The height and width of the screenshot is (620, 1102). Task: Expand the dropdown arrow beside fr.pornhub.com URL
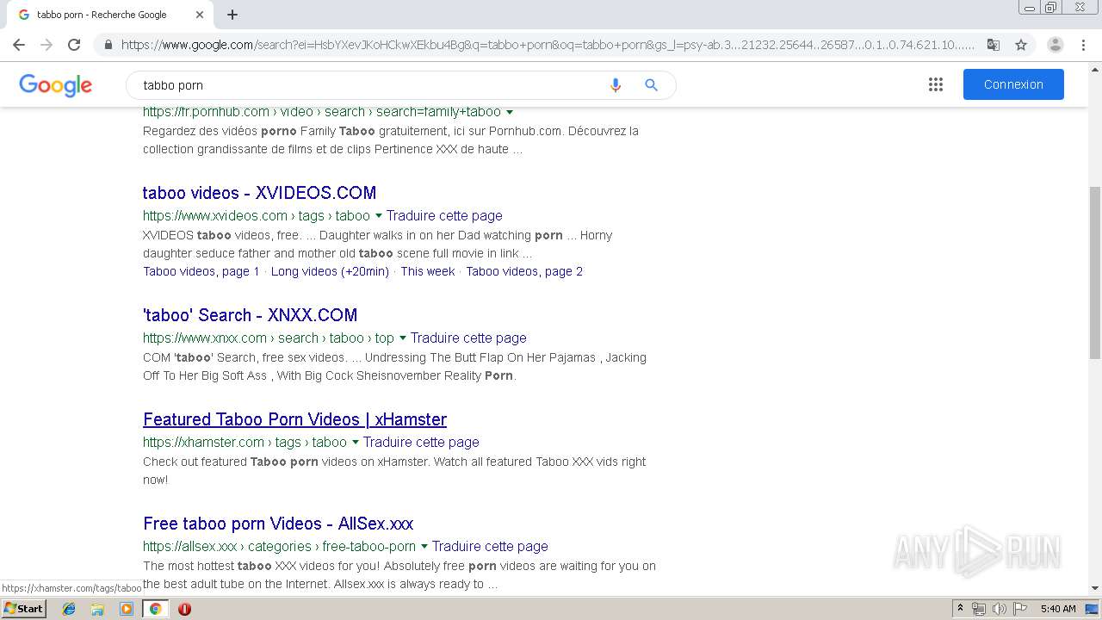pyautogui.click(x=510, y=112)
